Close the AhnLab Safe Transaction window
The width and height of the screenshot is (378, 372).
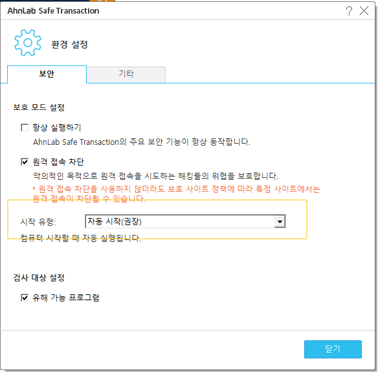(x=364, y=11)
